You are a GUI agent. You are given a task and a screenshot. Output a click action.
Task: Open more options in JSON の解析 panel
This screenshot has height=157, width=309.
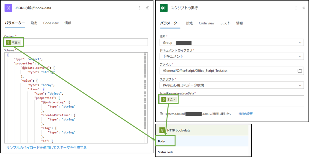[140, 8]
